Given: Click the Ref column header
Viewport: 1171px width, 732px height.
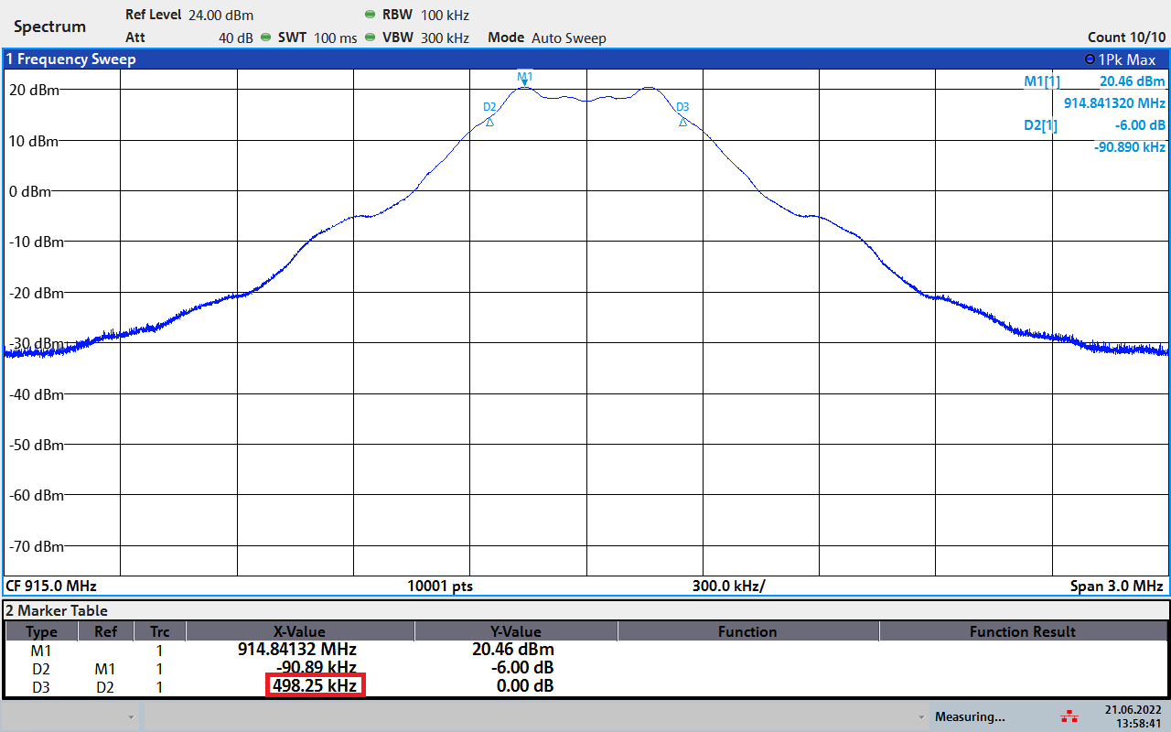Looking at the screenshot, I should [105, 631].
